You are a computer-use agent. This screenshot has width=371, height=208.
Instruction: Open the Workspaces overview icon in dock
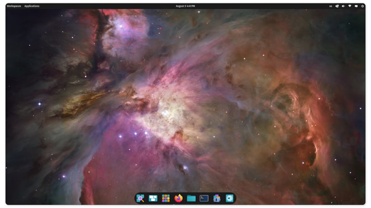(153, 198)
